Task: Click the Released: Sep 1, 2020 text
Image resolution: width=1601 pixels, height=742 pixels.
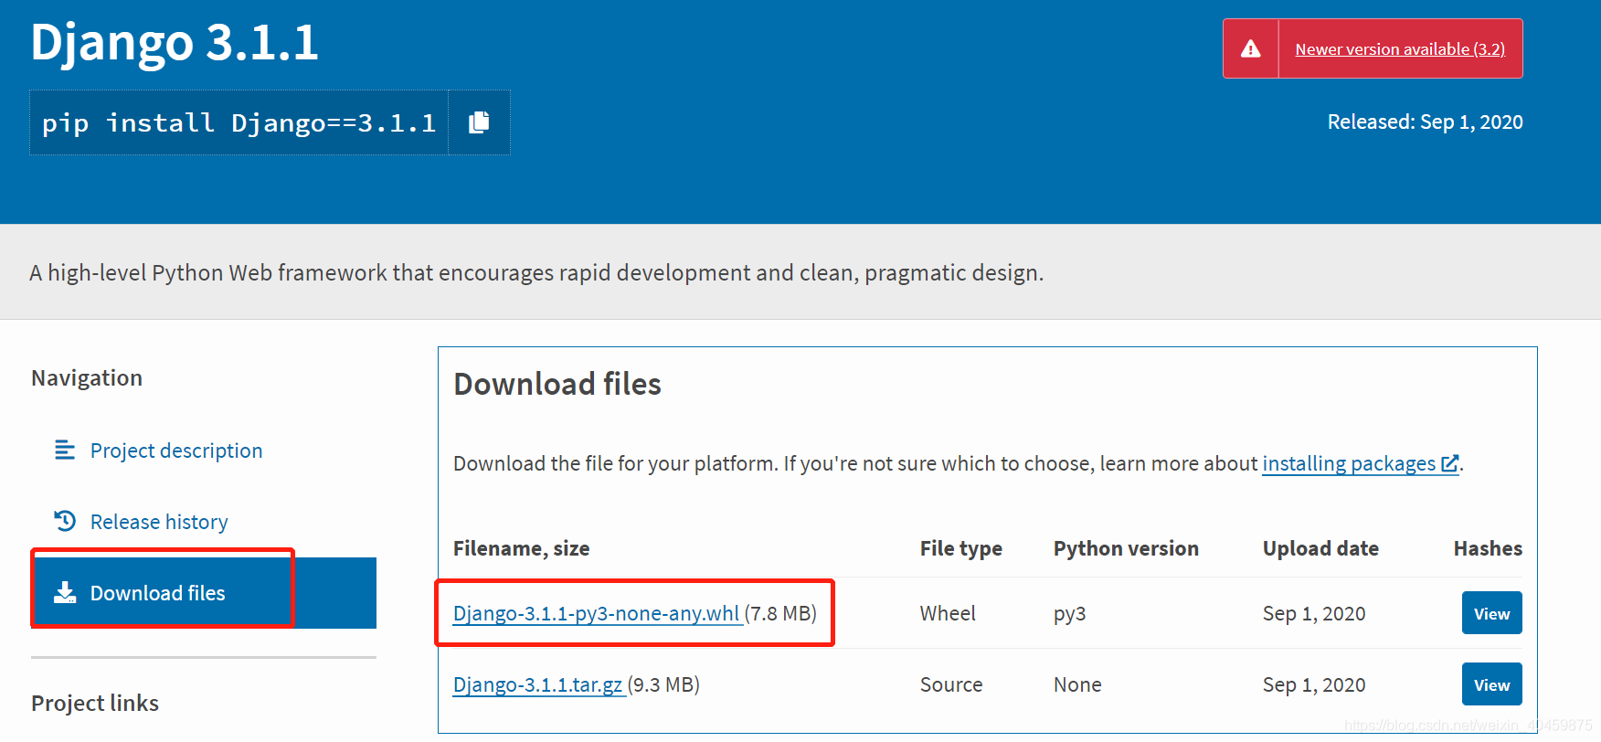Action: (x=1425, y=122)
